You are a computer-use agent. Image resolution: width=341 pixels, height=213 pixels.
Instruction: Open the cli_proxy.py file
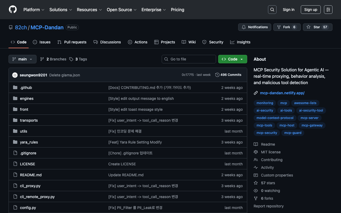[x=30, y=186]
